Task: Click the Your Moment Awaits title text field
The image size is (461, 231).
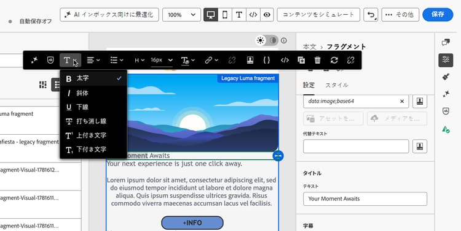Action: coord(365,199)
